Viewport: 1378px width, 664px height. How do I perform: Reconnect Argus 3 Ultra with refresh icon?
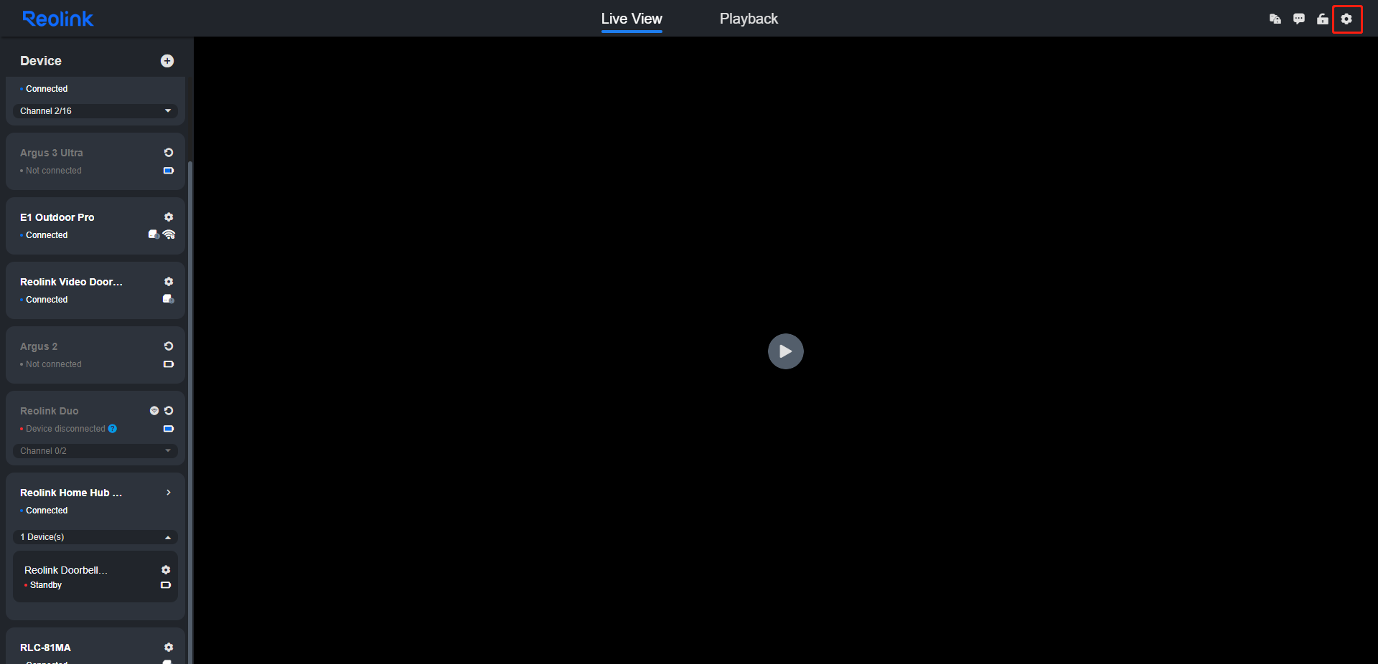tap(169, 153)
